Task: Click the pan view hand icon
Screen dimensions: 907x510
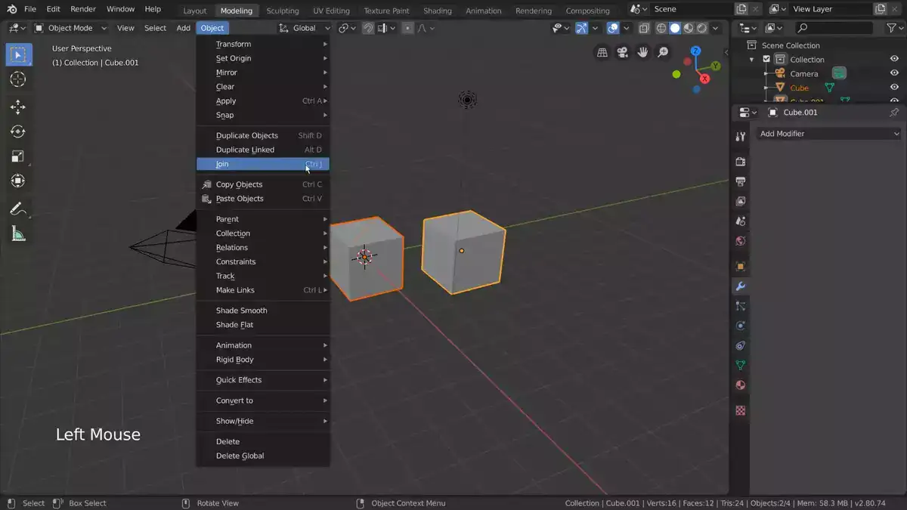Action: pos(643,52)
